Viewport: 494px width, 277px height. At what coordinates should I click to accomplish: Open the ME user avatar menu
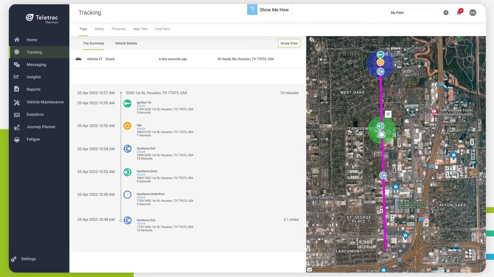point(473,13)
